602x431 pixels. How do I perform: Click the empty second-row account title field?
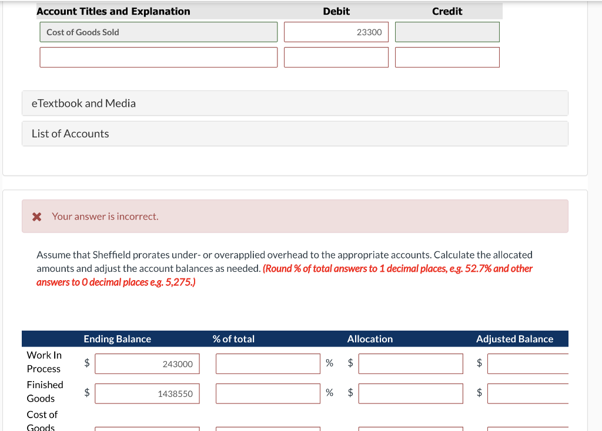pos(158,57)
